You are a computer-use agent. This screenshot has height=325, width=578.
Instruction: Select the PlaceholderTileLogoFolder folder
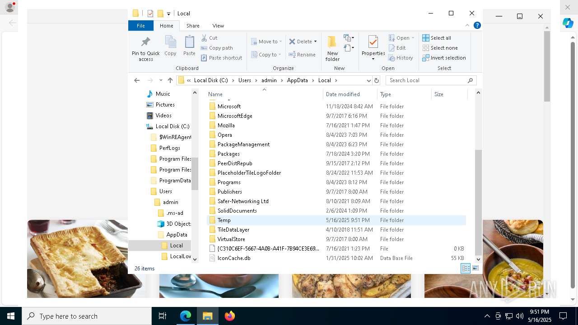336,173
